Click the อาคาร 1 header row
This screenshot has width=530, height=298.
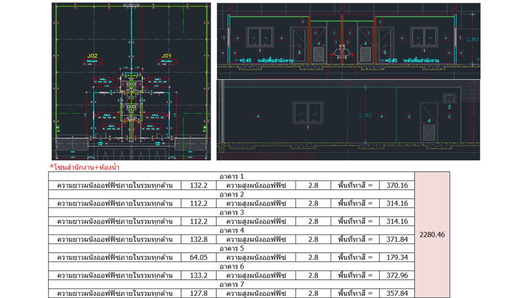point(231,177)
